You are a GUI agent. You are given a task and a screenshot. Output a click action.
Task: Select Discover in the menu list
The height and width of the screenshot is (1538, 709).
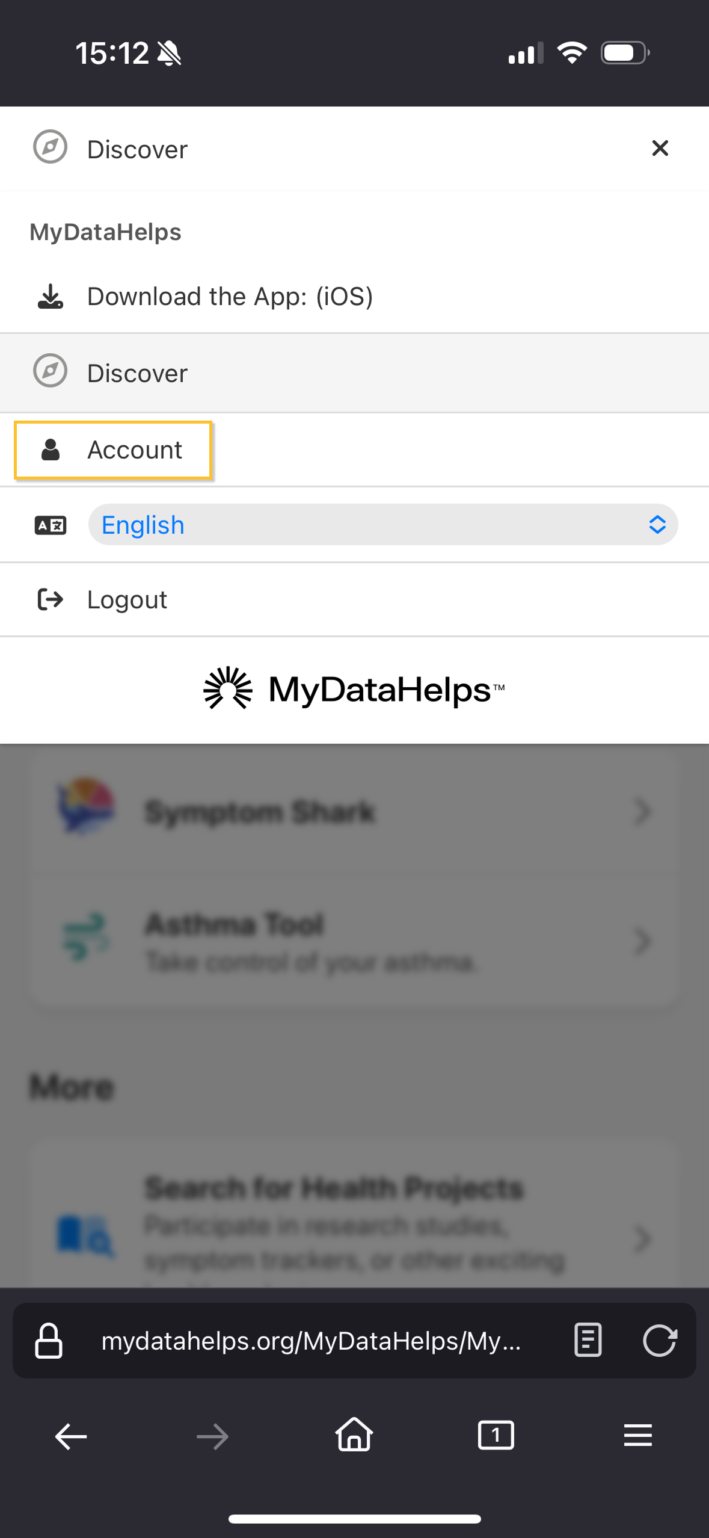138,373
